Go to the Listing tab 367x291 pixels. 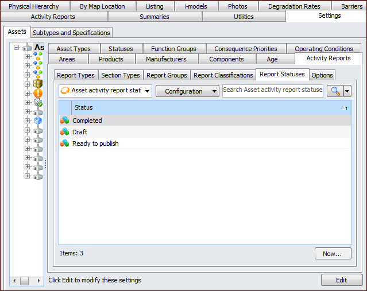coord(155,6)
